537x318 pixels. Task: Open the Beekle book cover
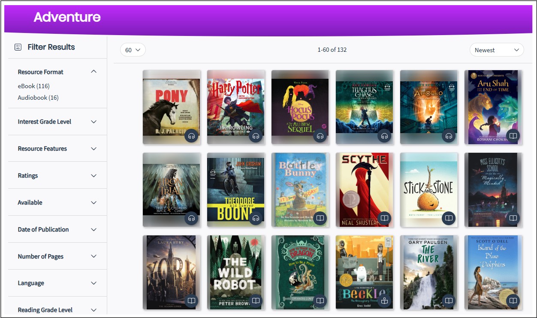pos(365,272)
